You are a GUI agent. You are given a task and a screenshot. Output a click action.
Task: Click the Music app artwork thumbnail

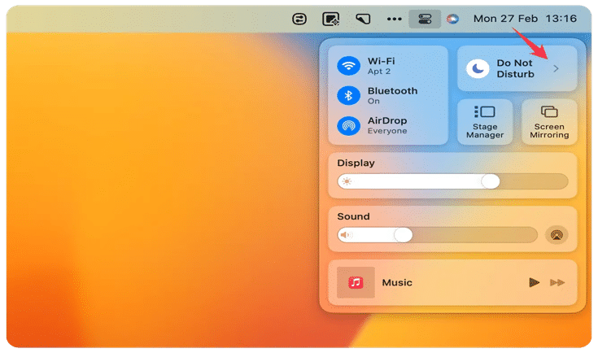356,282
